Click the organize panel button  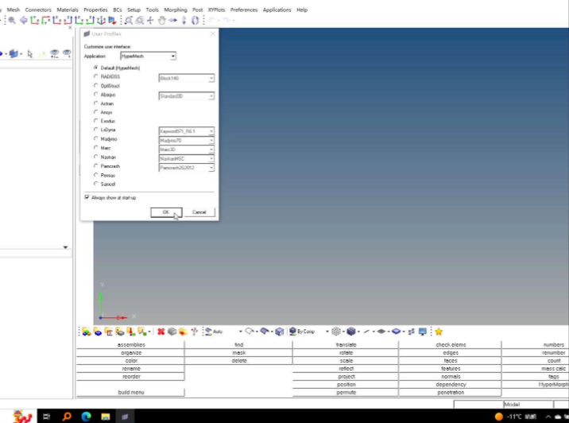coord(131,352)
